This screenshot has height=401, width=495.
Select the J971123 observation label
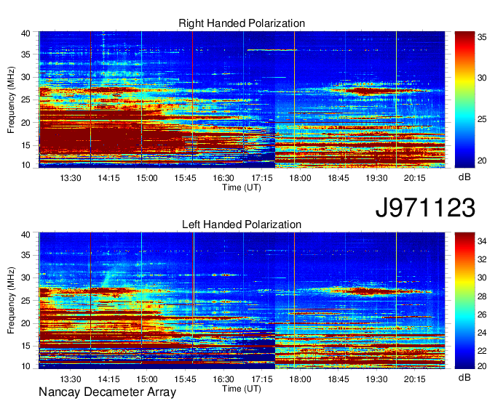coord(425,208)
